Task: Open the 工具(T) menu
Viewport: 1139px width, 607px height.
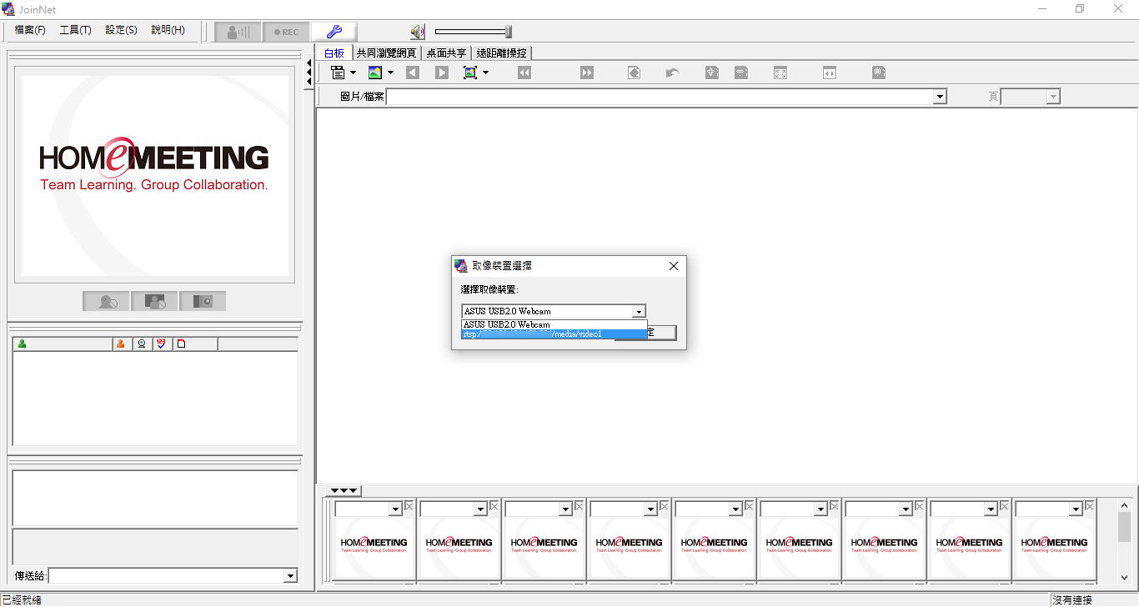Action: pos(75,30)
